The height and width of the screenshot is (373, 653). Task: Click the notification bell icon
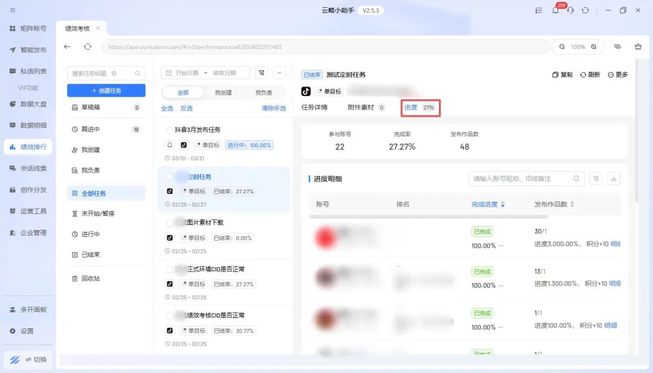(555, 10)
